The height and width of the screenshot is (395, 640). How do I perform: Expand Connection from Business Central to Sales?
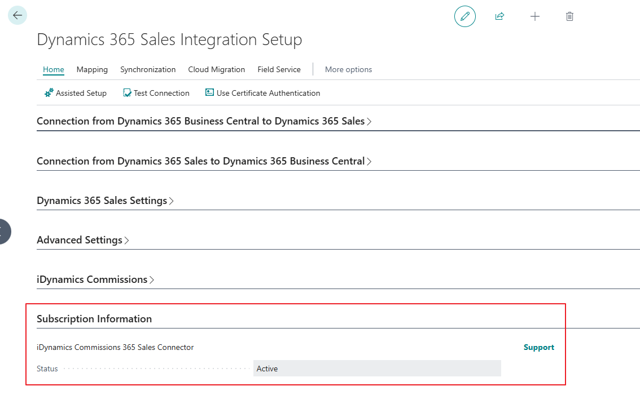(204, 121)
